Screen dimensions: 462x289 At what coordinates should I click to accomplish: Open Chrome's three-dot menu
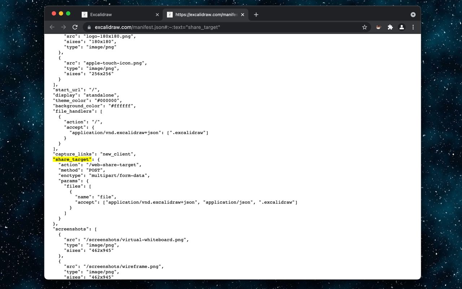tap(413, 27)
